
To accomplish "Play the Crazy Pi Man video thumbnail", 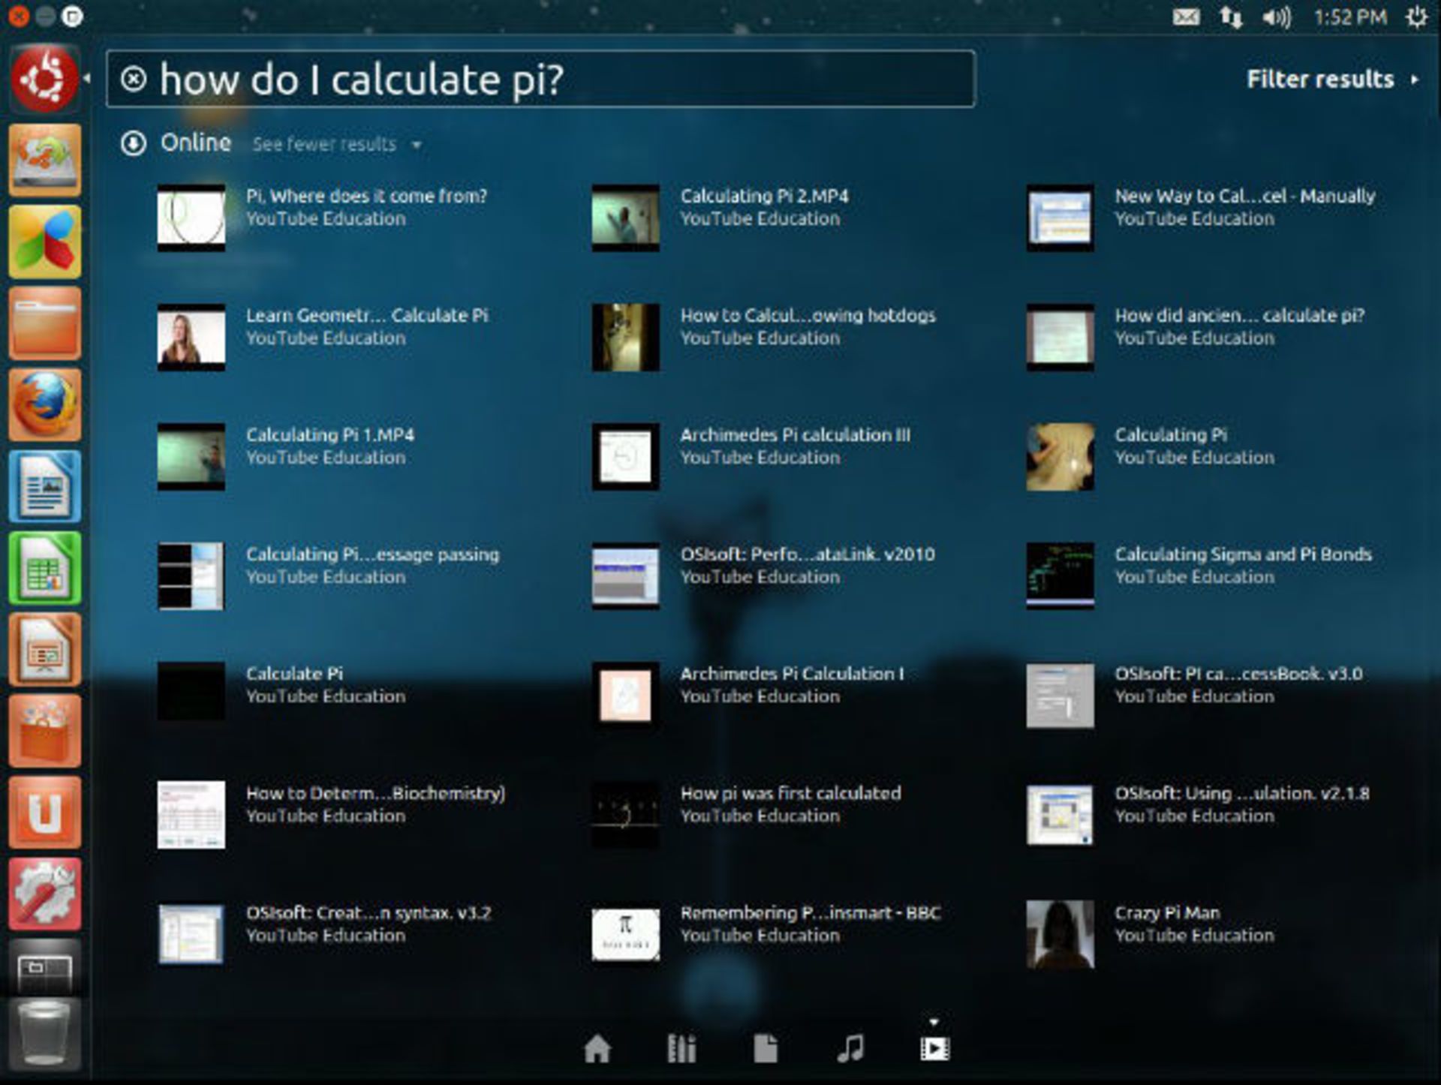I will pos(1059,933).
